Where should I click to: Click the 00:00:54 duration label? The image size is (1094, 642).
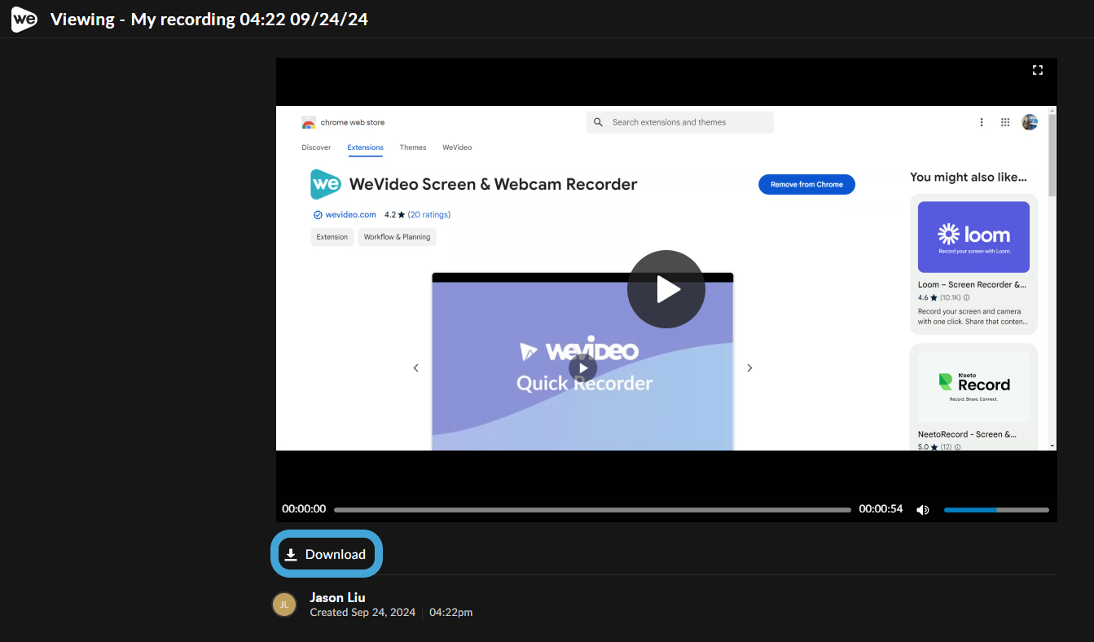tap(881, 508)
